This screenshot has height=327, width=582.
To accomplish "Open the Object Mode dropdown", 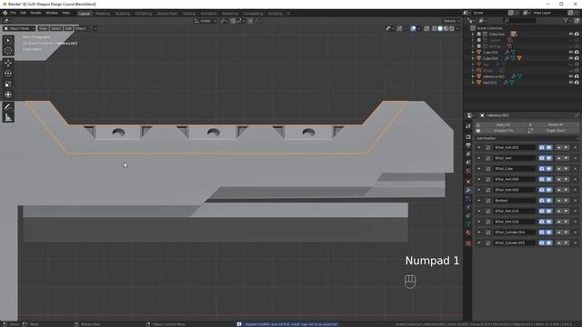I will tap(19, 28).
